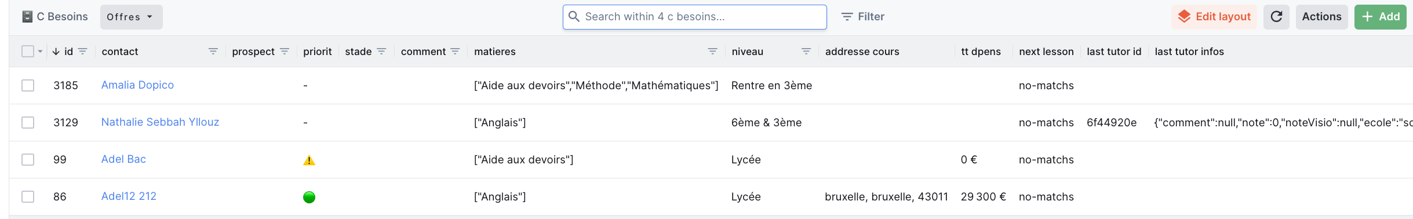Open the matieres column filter icon

coord(713,52)
